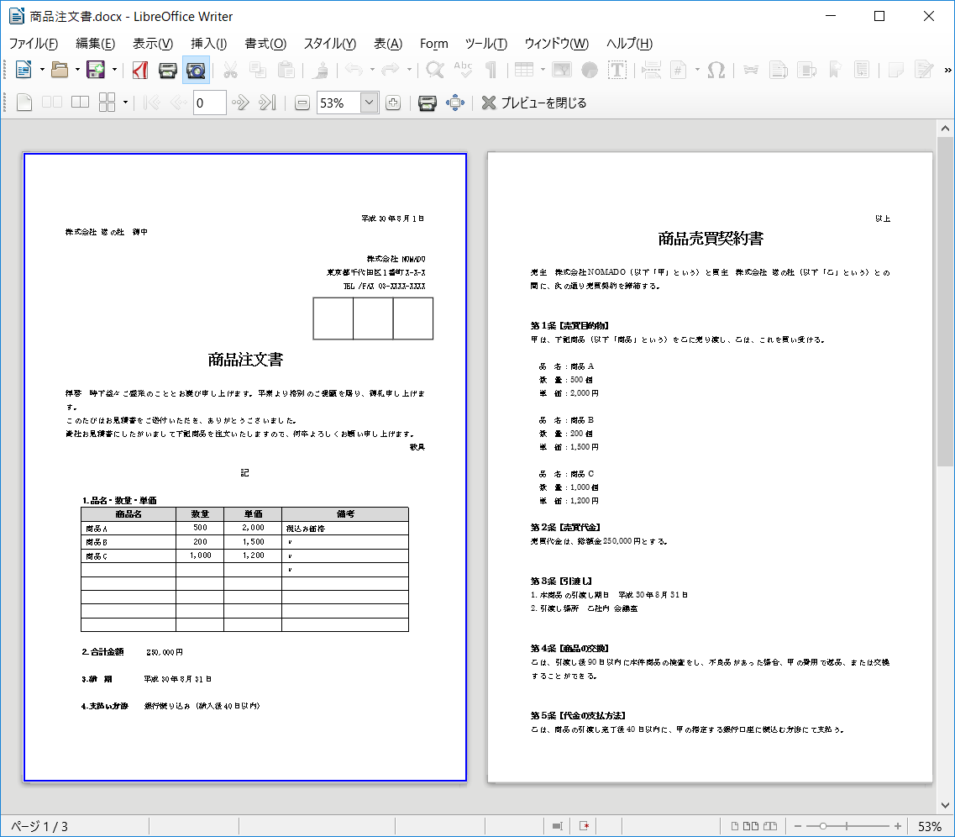Insert a table from the toolbar
This screenshot has height=837, width=955.
(x=524, y=71)
